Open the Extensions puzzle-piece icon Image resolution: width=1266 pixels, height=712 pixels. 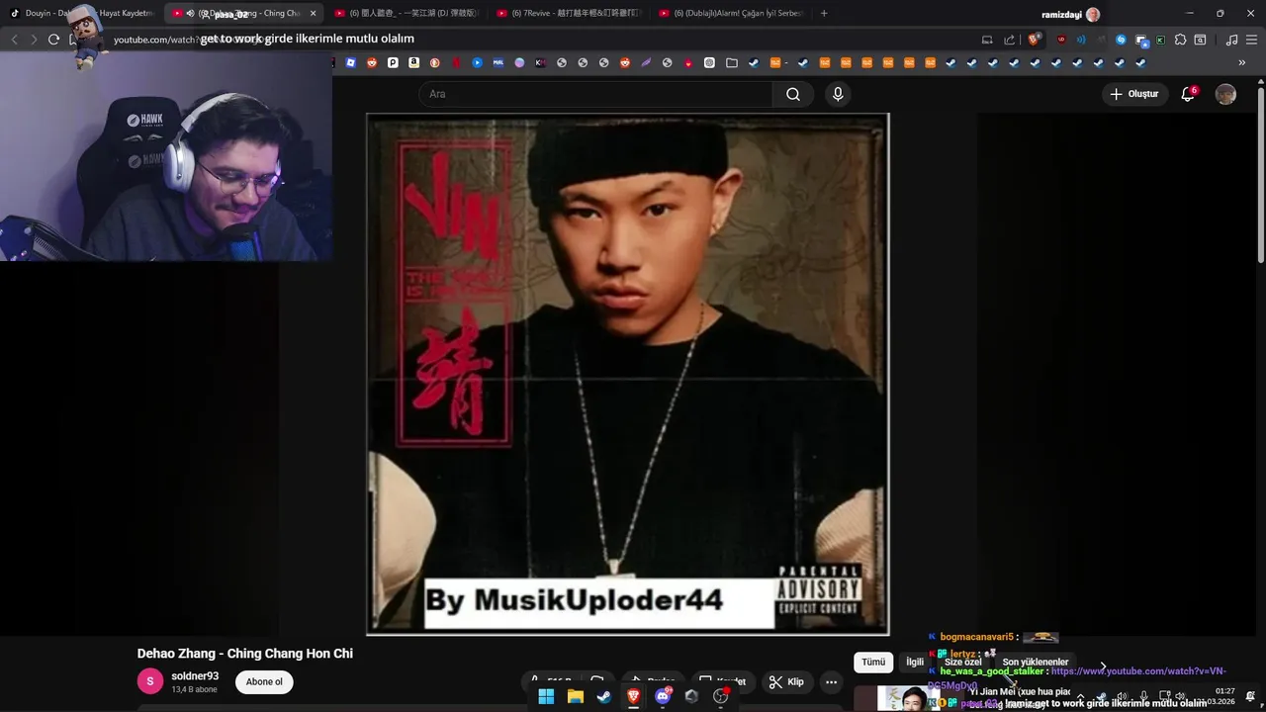pyautogui.click(x=1180, y=40)
